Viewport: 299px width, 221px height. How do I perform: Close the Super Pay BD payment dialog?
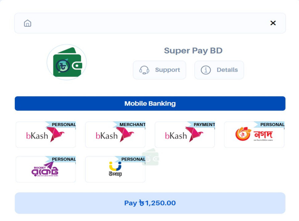pos(273,23)
